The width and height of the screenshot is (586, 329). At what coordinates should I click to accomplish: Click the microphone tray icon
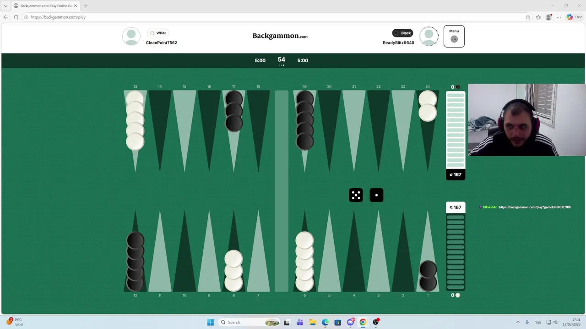pyautogui.click(x=527, y=322)
